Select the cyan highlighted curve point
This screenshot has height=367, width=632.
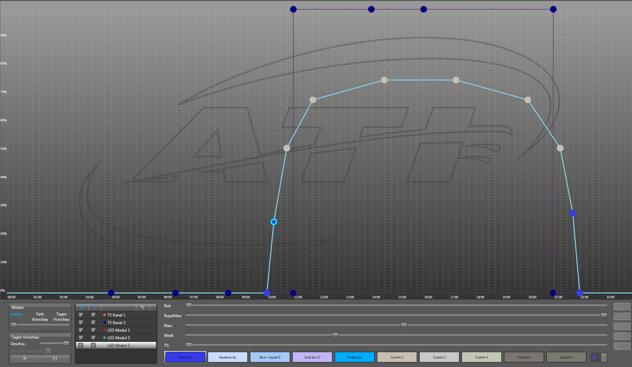(x=274, y=222)
